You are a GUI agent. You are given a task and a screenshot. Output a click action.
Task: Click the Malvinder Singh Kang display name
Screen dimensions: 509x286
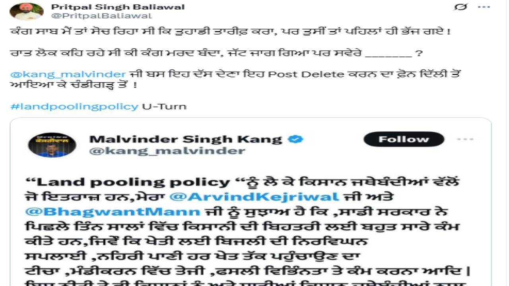186,139
